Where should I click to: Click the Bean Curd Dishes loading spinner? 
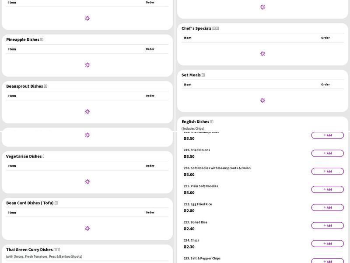click(x=87, y=228)
